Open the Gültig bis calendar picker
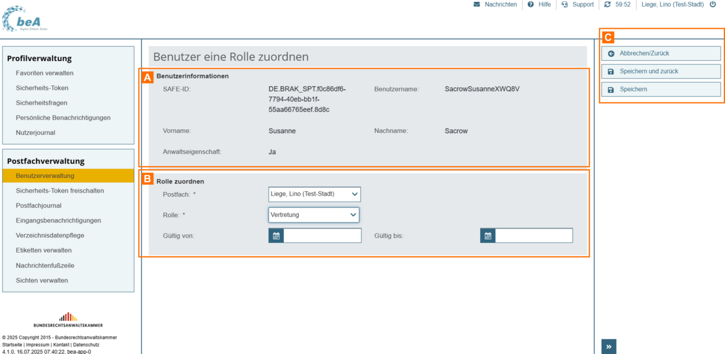The width and height of the screenshot is (725, 354). [x=487, y=236]
